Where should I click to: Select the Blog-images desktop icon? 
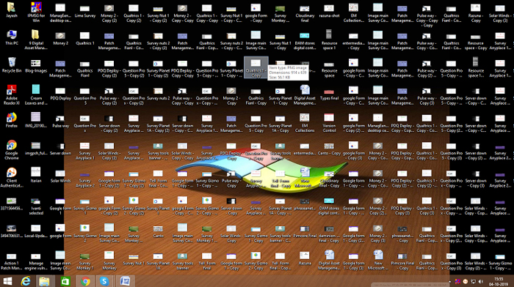click(36, 65)
